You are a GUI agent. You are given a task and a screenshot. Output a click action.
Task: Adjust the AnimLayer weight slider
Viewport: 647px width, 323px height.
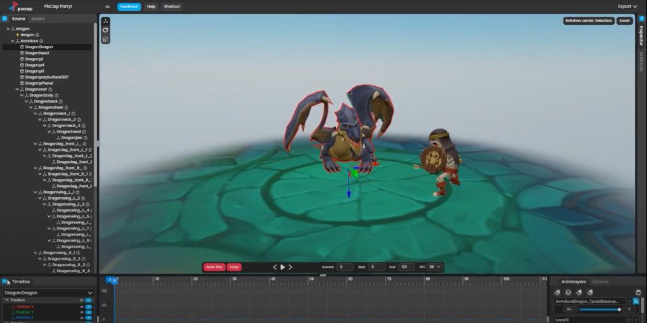600,310
